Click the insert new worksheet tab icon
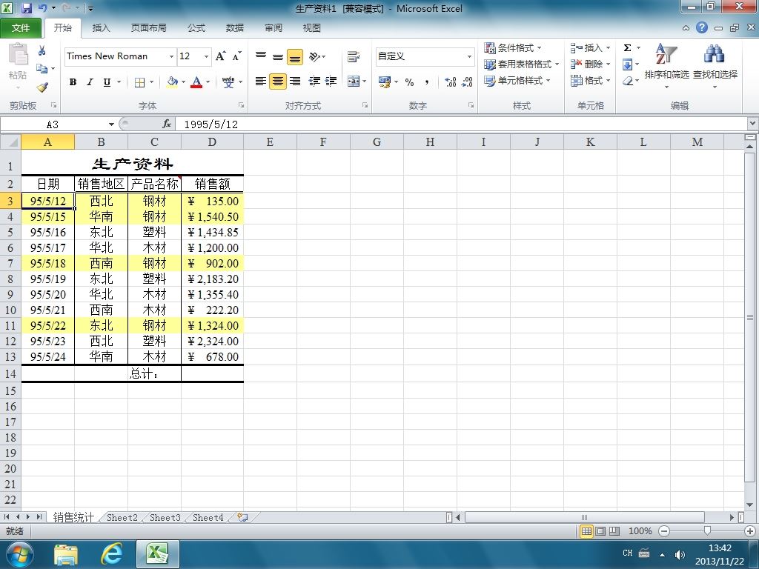 [242, 517]
